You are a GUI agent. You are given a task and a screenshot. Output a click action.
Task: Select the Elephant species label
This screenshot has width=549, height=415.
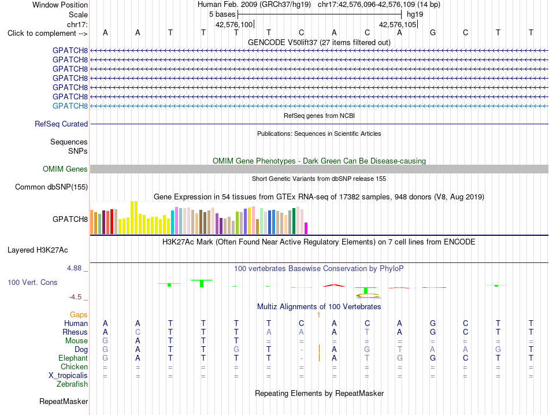point(73,358)
